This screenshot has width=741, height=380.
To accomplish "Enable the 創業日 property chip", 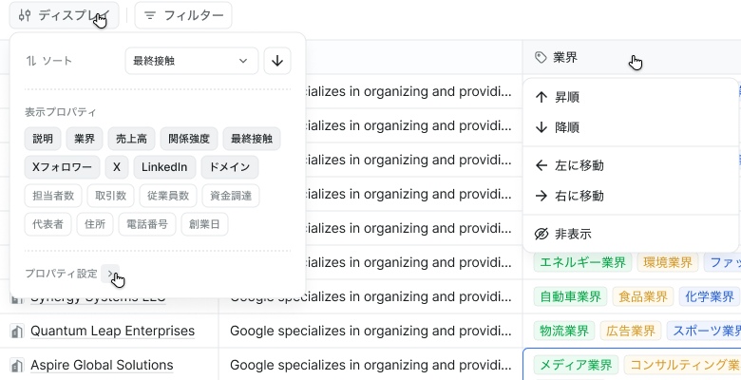I will pyautogui.click(x=204, y=224).
